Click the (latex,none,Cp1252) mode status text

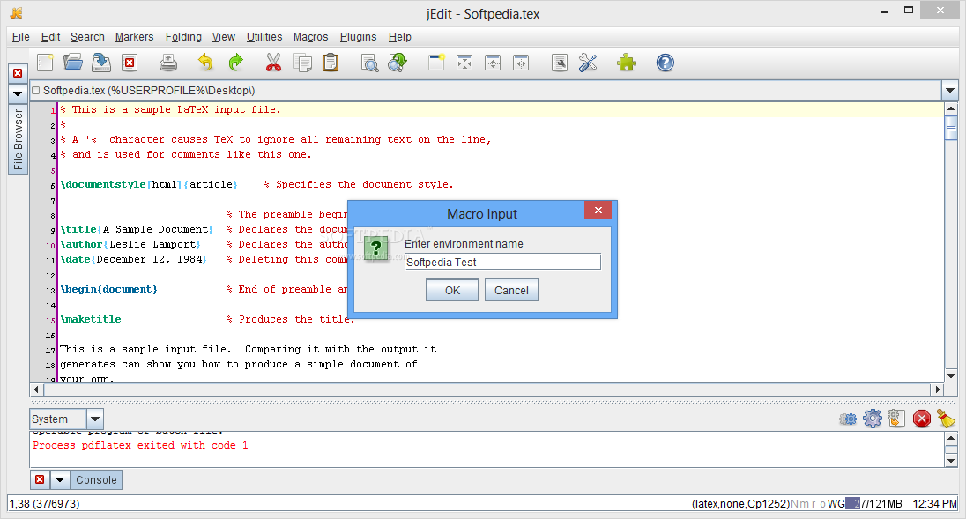click(x=740, y=504)
